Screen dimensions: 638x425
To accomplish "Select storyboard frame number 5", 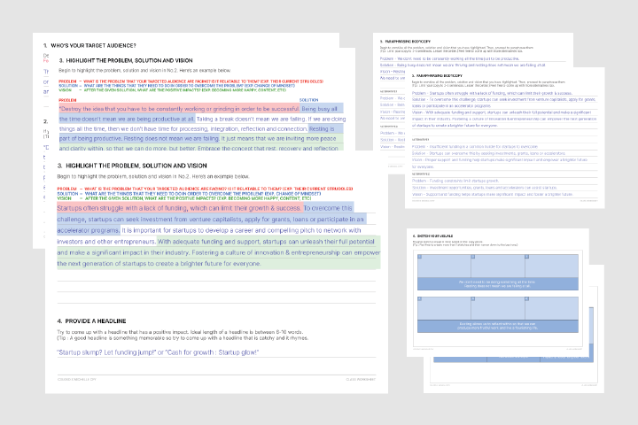I will [498, 308].
